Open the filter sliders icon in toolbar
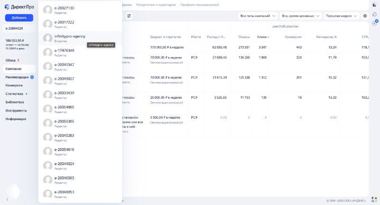Screen dimensions: 380x205 point(129,16)
